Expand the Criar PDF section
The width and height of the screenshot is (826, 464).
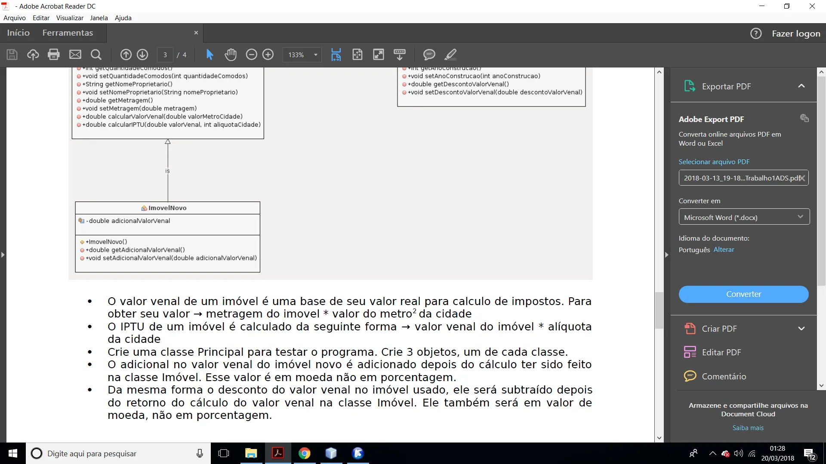coord(801,329)
